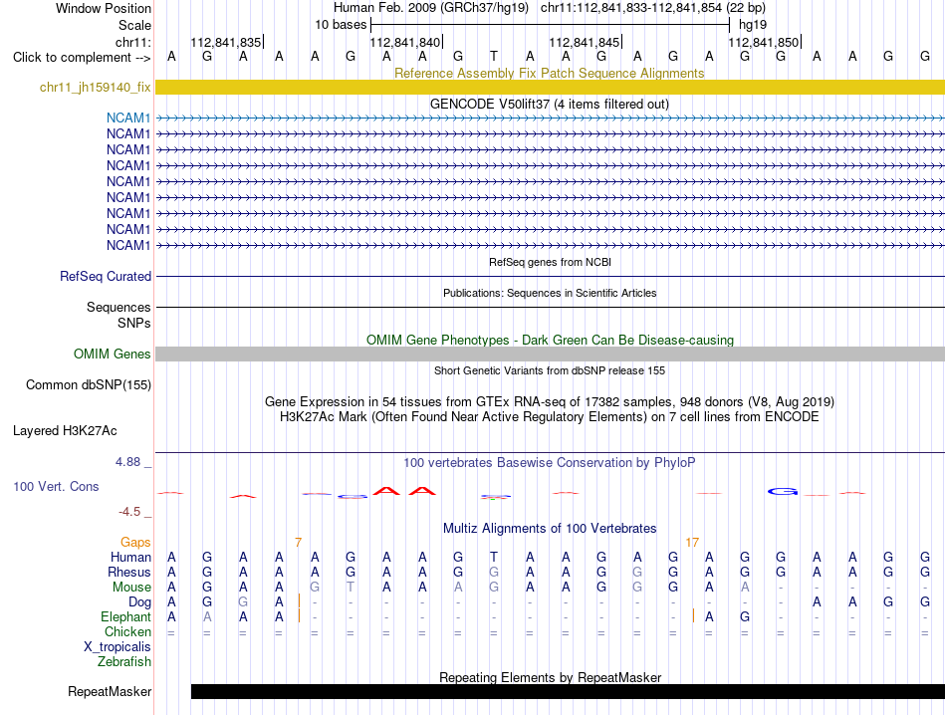The image size is (946, 715).
Task: Click the Elephant alignment row label
Action: [x=125, y=616]
